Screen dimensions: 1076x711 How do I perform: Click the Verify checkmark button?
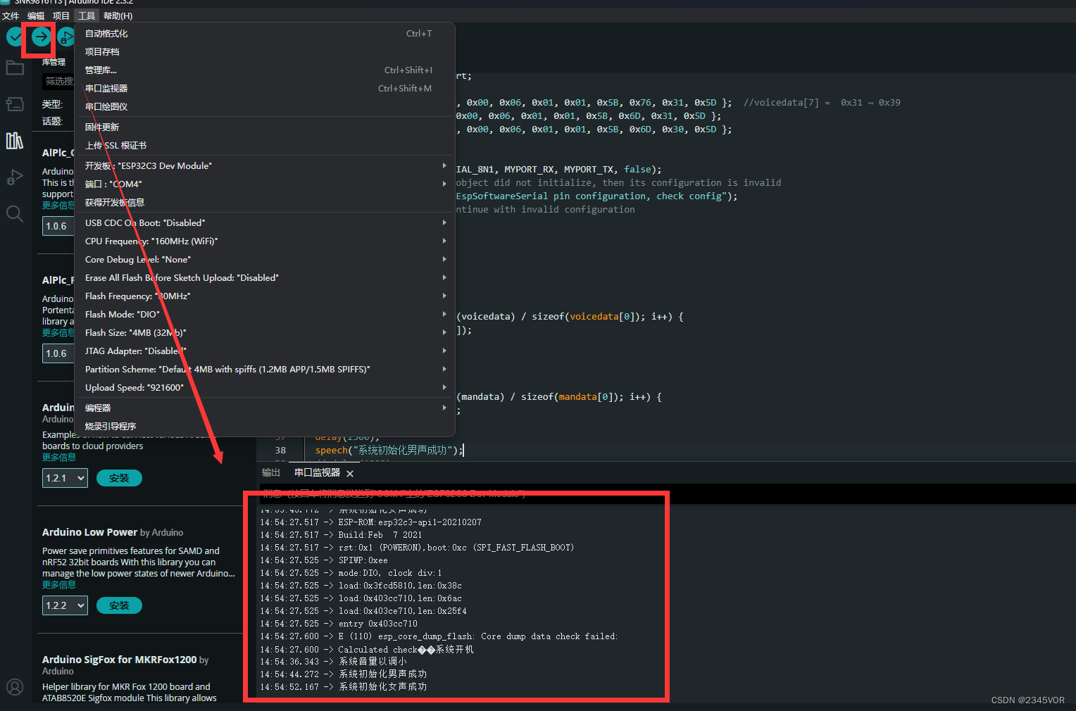[x=15, y=37]
